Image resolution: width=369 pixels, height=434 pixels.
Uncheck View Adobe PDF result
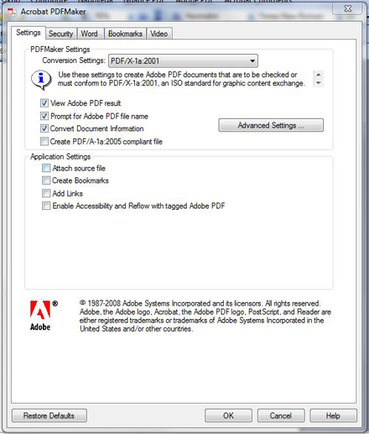44,103
